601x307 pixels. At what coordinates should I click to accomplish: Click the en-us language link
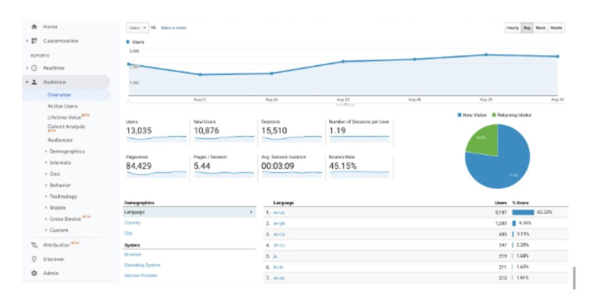click(279, 212)
